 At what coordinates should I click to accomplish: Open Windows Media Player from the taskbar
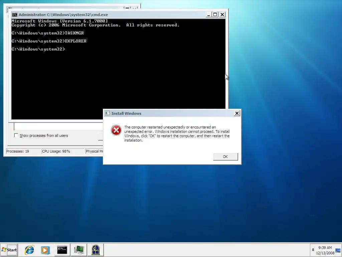pyautogui.click(x=45, y=250)
